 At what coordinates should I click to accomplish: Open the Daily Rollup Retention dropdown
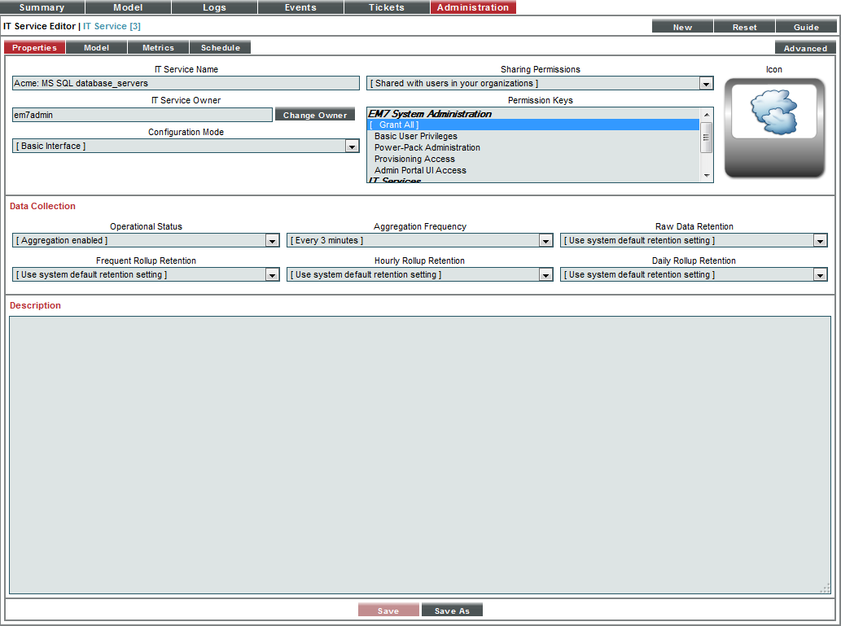pyautogui.click(x=819, y=274)
